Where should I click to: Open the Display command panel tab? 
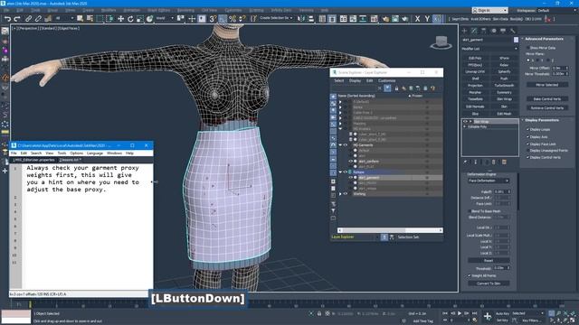tap(503, 31)
